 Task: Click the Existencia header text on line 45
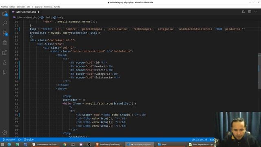pos(104,78)
